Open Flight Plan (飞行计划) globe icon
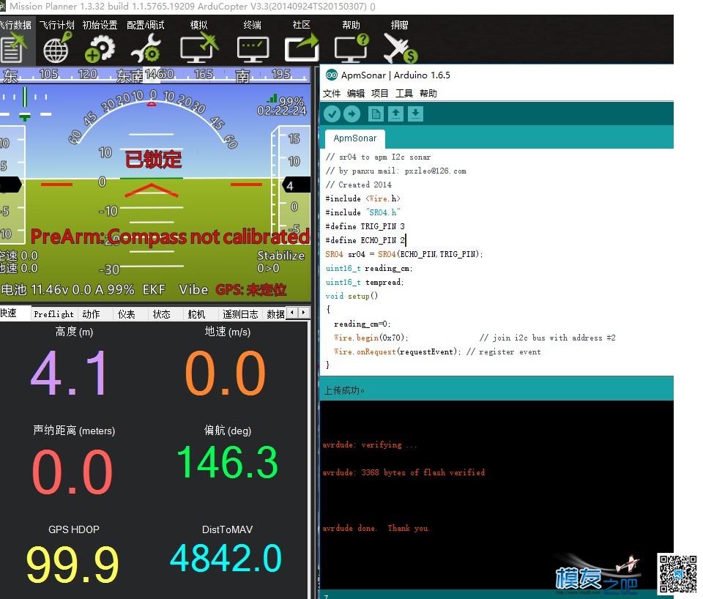 pyautogui.click(x=57, y=47)
